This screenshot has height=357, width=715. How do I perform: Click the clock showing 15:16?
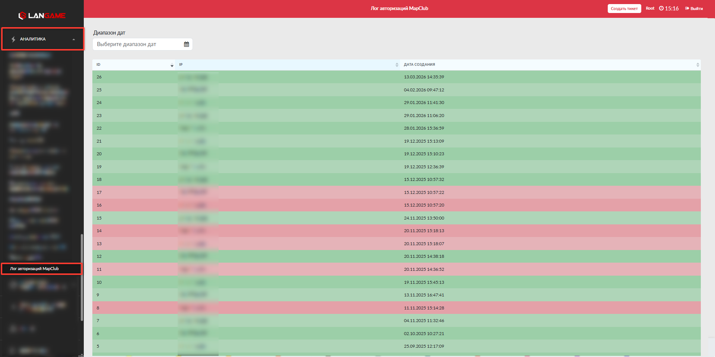(x=669, y=9)
